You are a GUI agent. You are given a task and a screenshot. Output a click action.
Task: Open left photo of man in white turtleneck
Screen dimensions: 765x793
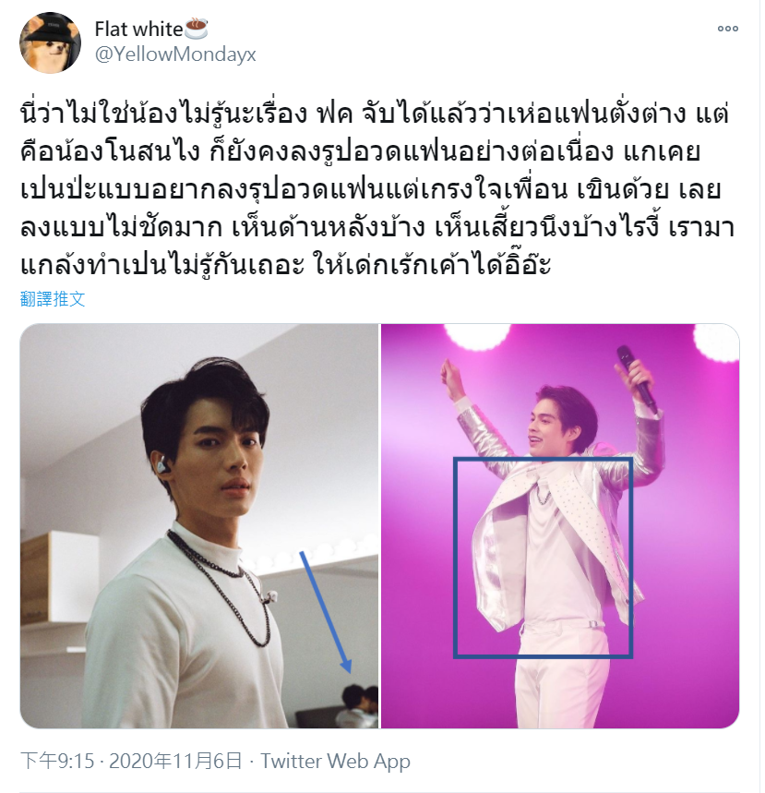(199, 526)
